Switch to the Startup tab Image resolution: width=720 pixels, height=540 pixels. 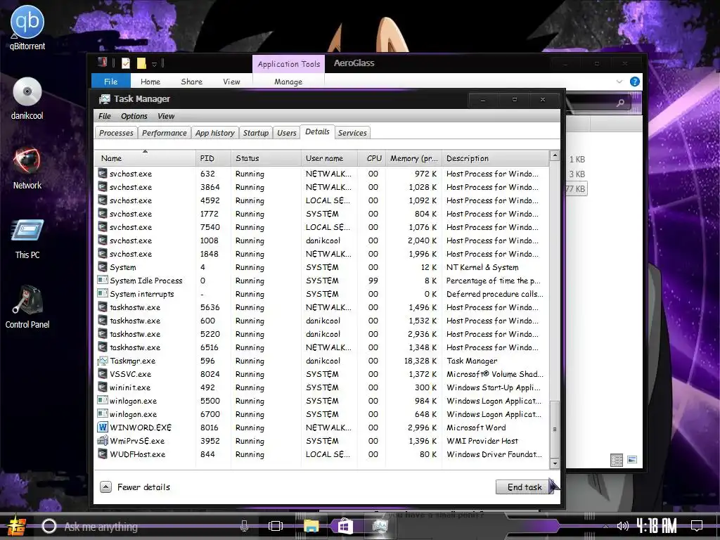pos(256,133)
